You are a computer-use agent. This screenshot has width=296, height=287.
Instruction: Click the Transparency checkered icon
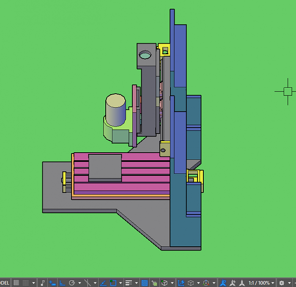pyautogui.click(x=145, y=283)
